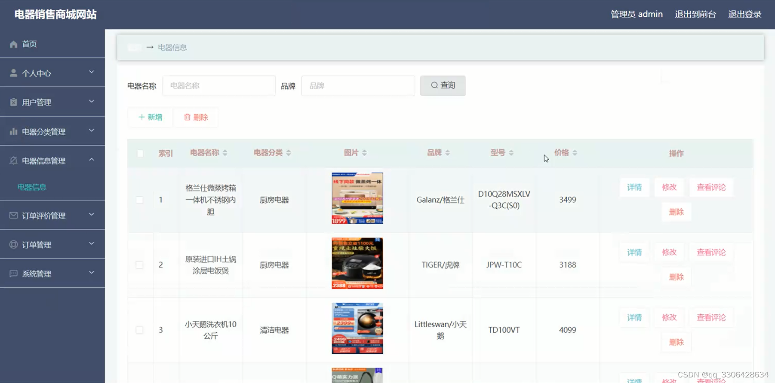Click the person icon beside 个人中心

pyautogui.click(x=14, y=73)
